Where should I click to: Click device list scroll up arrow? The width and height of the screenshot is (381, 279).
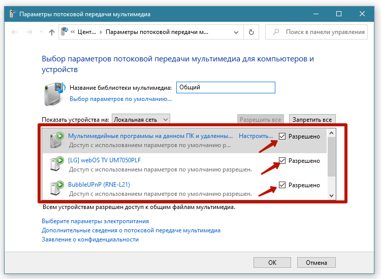click(x=331, y=133)
